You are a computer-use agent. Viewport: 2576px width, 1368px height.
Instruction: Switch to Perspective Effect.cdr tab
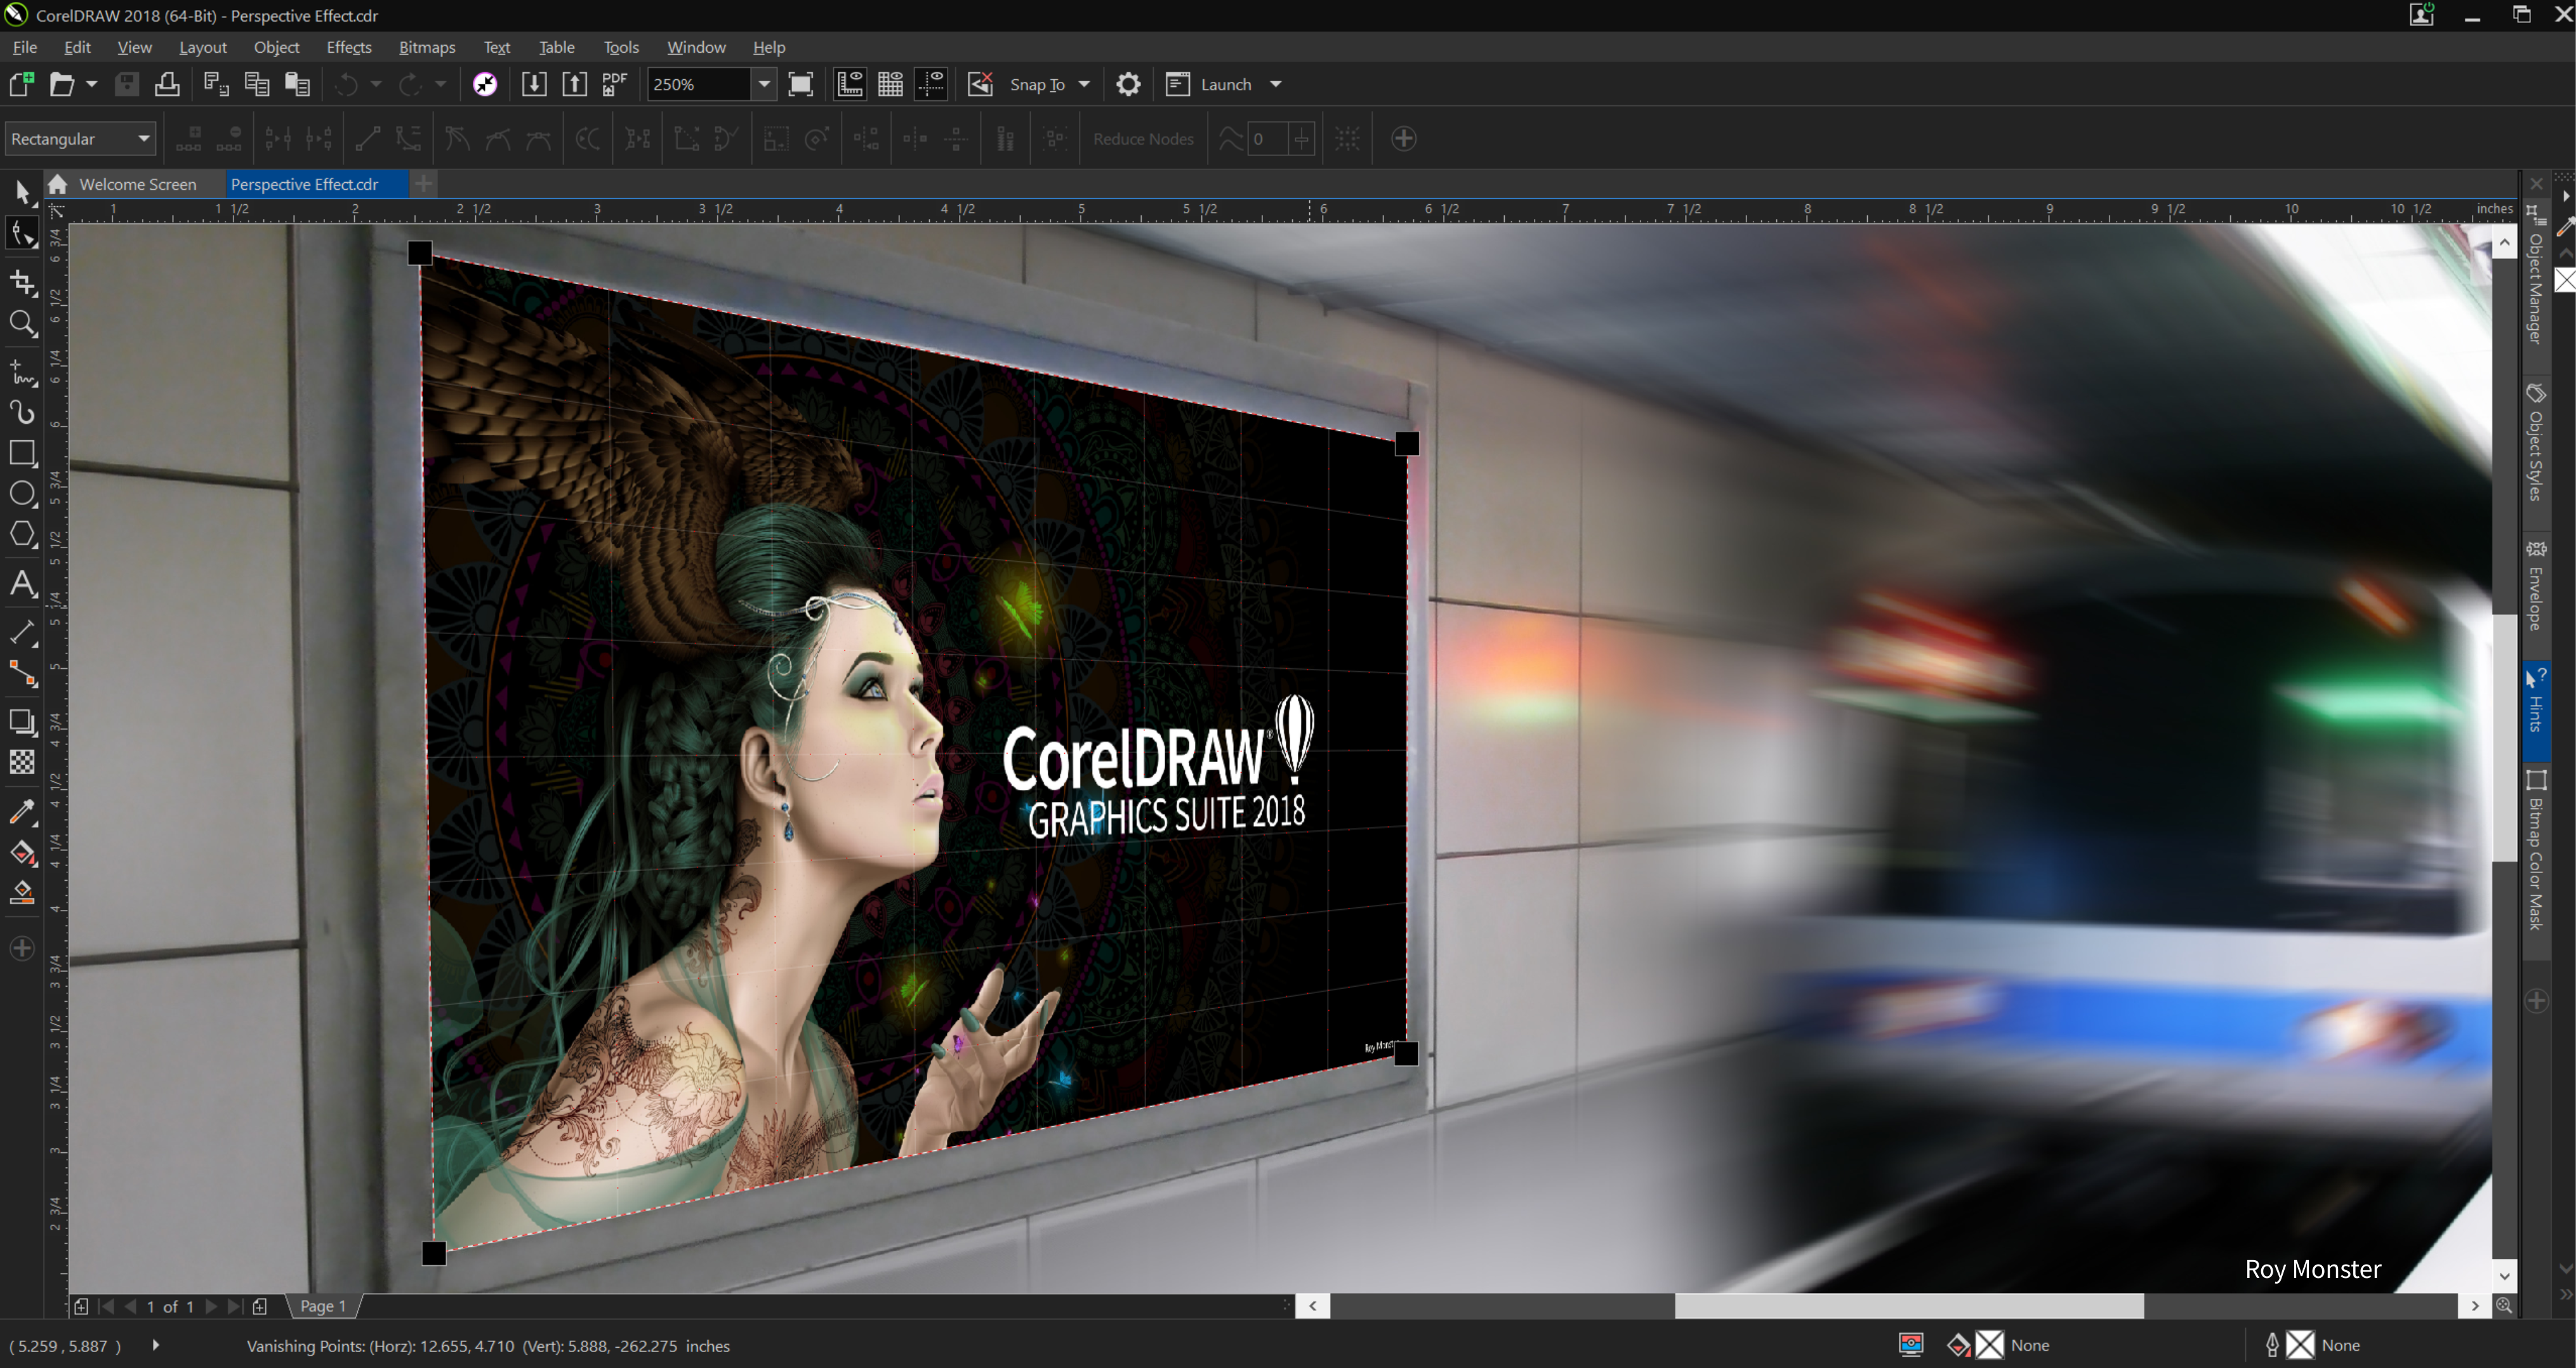[304, 184]
